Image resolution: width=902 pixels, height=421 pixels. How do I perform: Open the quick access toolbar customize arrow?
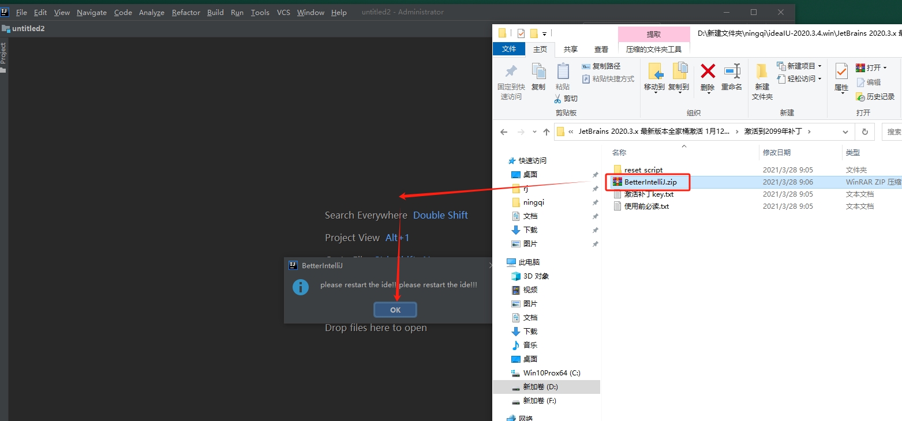(544, 34)
